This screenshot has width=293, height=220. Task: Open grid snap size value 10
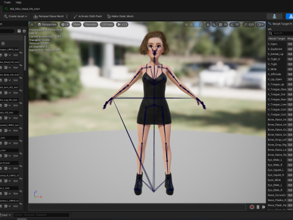coord(225,24)
